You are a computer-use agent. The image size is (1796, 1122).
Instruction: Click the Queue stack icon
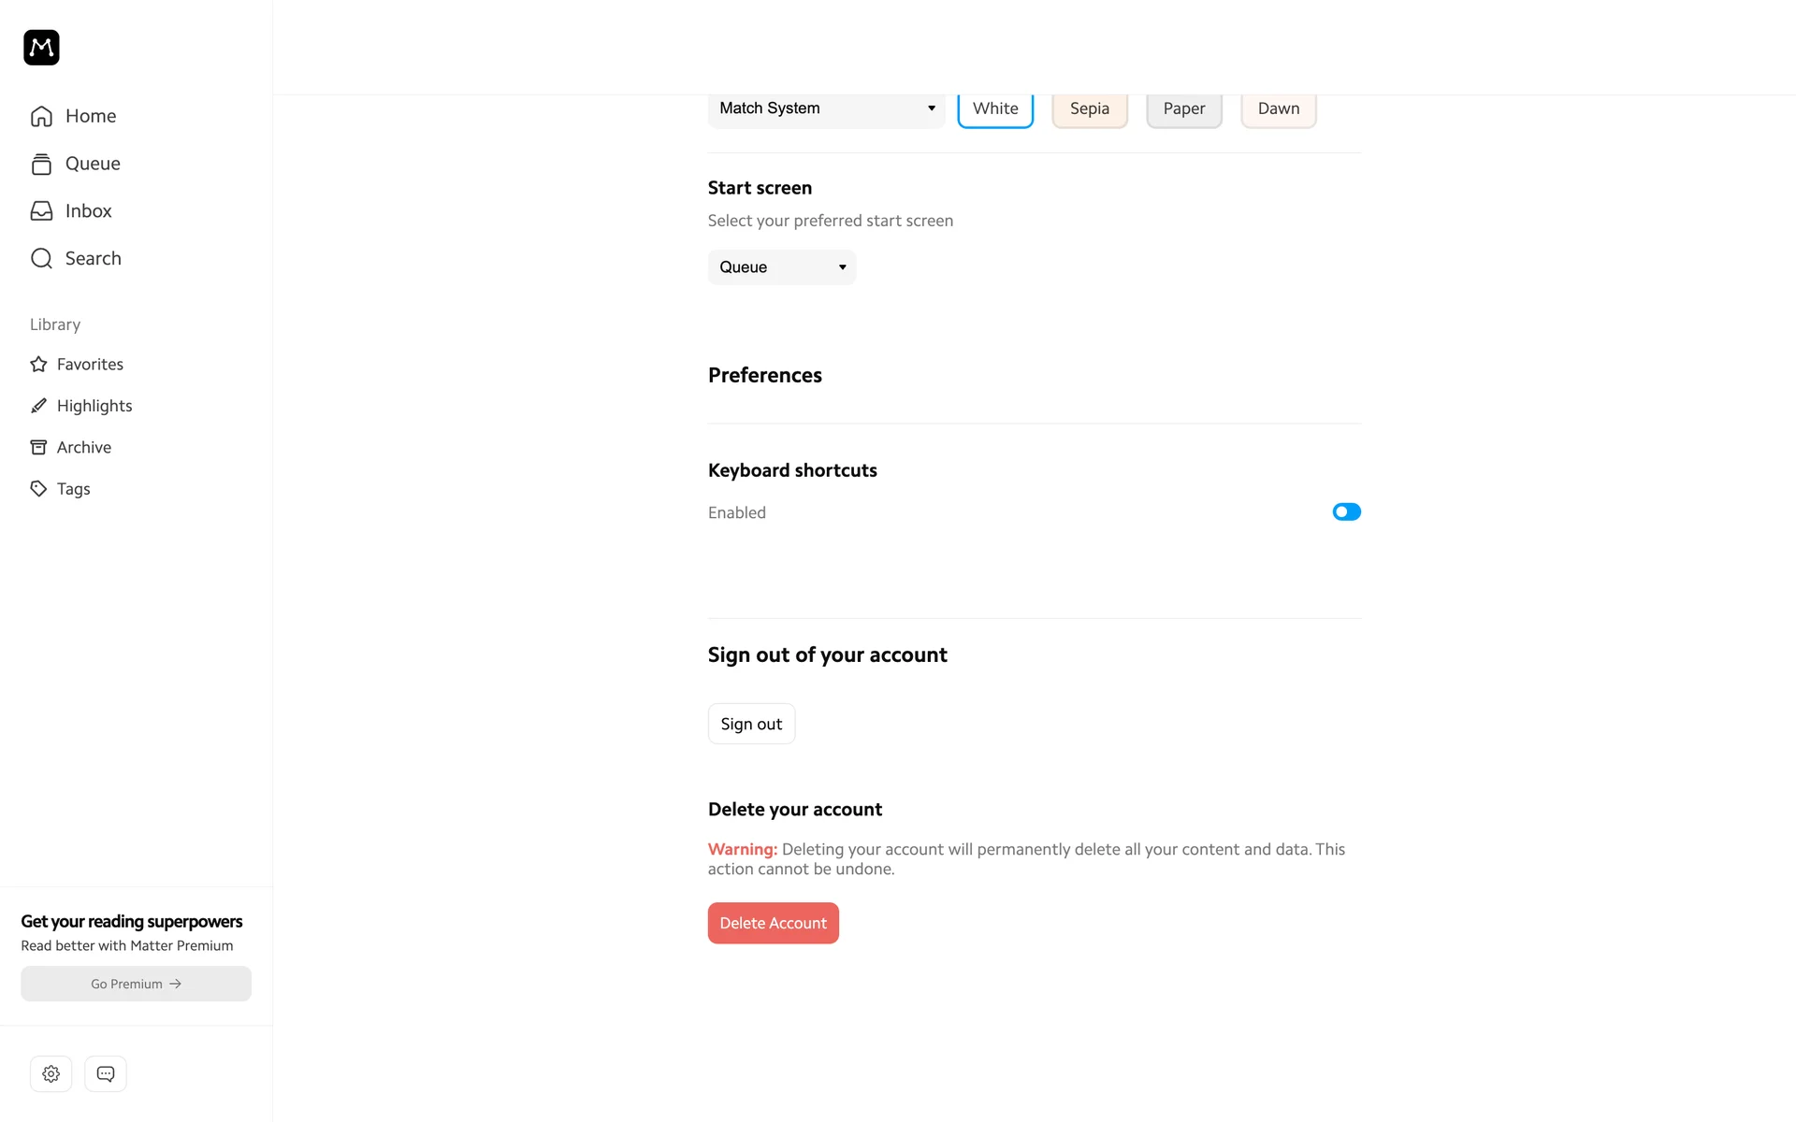[x=41, y=164]
